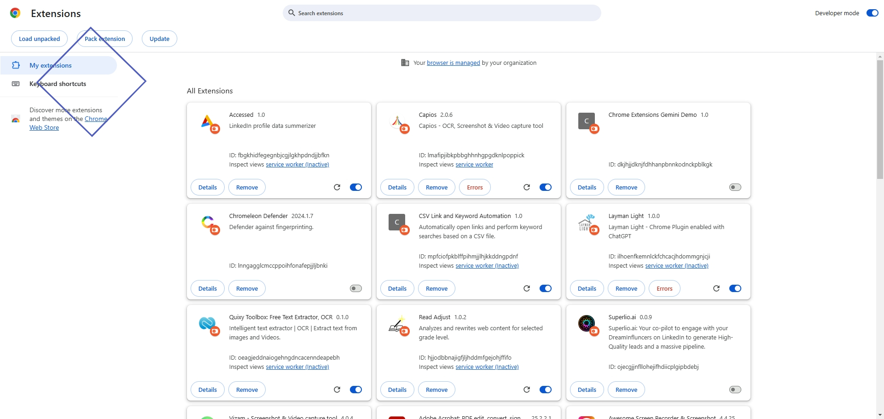This screenshot has height=419, width=884.
Task: Enable the Superlio.ai extension
Action: [735, 390]
